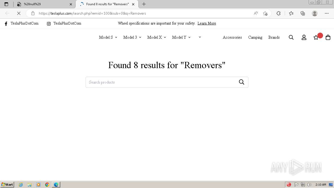334x188 pixels.
Task: Go to the Accessories page
Action: pos(232,37)
